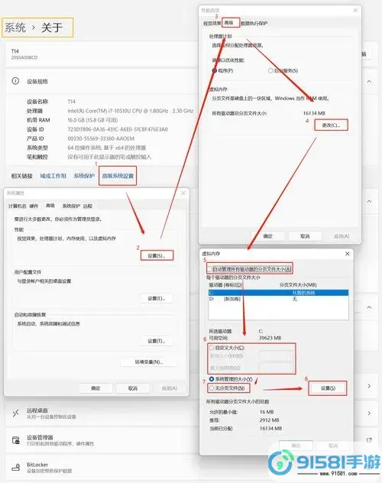Open the 域或工作组 link
The image size is (382, 483).
coord(53,176)
